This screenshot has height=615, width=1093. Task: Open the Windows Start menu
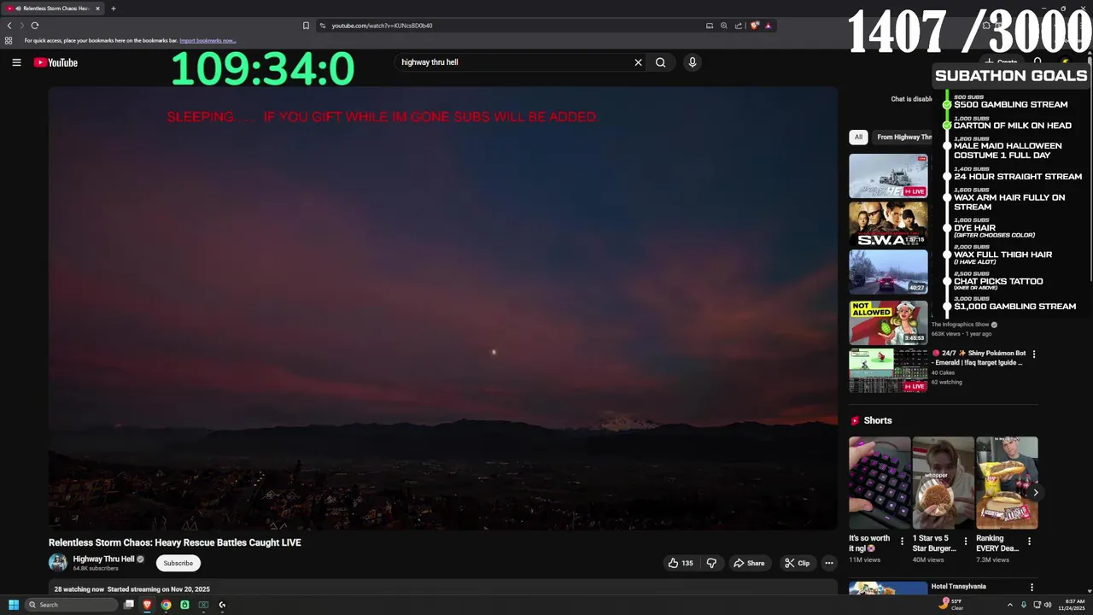pos(14,605)
